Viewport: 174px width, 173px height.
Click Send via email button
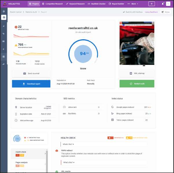[x=31, y=74]
